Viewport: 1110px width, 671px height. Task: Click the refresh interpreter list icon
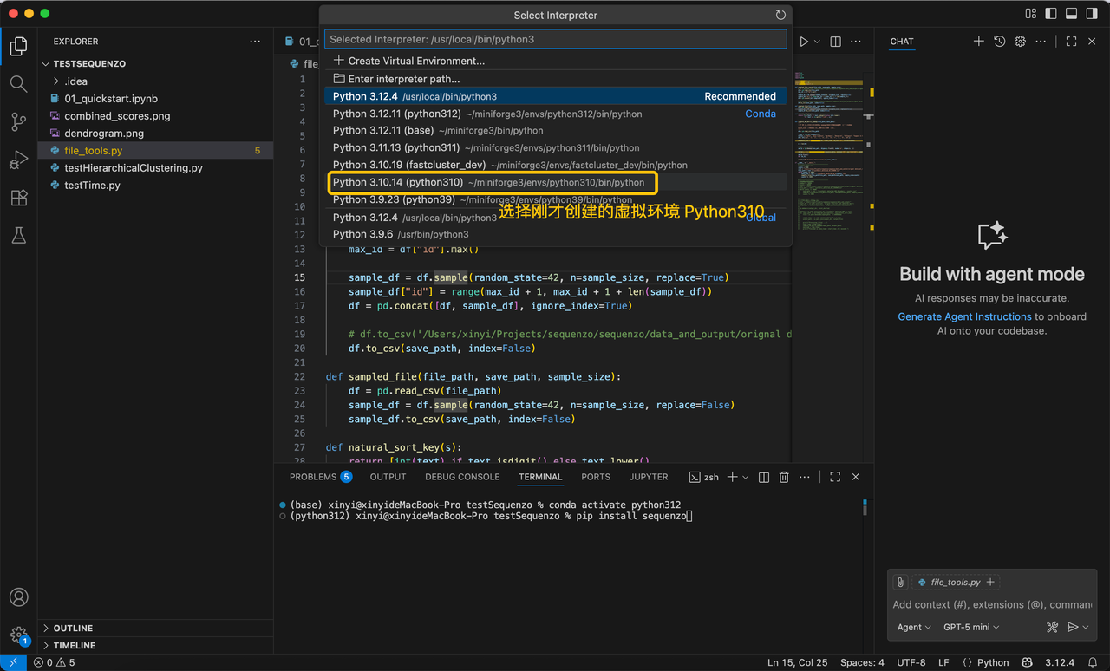coord(780,16)
